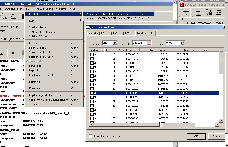Click the file list scroll left arrow
Image resolution: width=228 pixels, height=147 pixels.
click(91, 124)
